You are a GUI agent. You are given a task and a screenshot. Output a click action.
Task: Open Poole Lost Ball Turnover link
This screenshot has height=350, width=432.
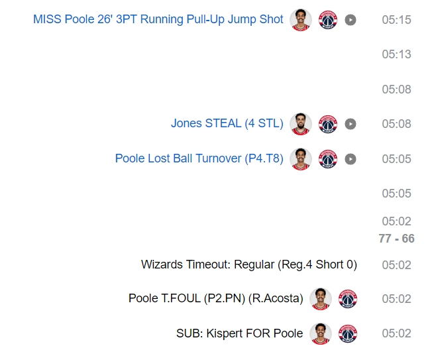(199, 159)
